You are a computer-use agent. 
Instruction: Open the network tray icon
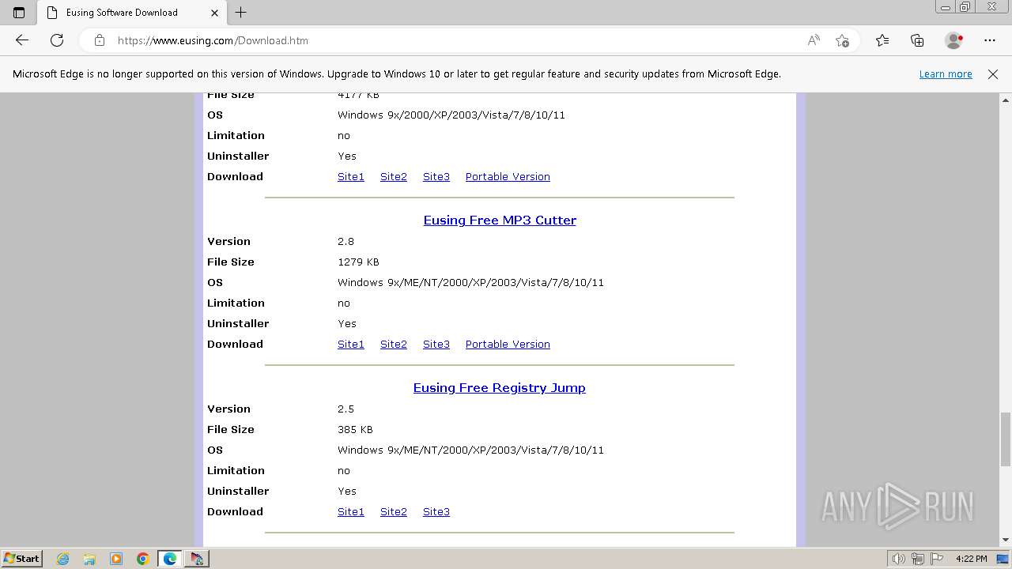pos(918,559)
